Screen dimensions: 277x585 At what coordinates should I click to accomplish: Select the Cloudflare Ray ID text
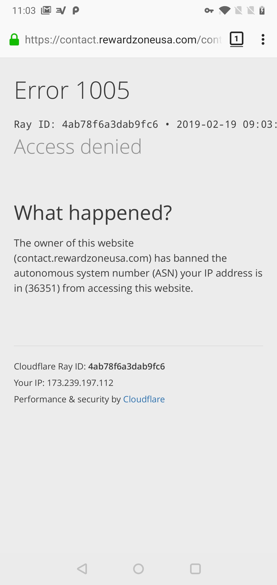pos(90,366)
